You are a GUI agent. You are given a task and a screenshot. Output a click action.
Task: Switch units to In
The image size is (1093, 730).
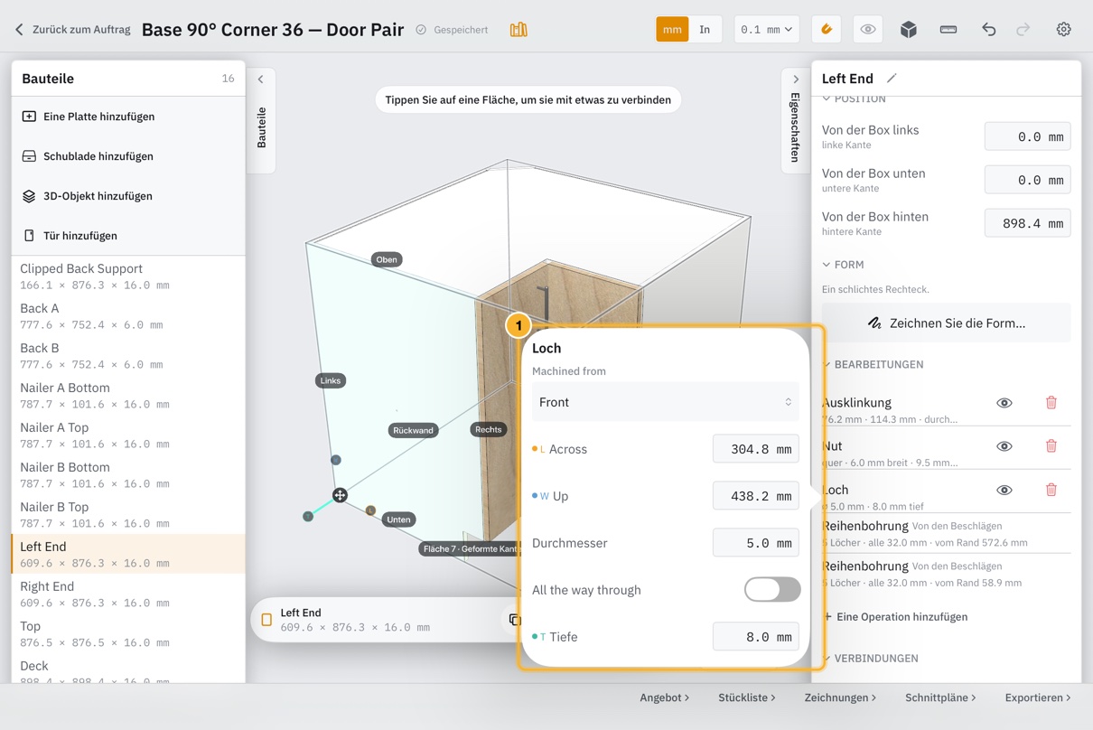click(x=705, y=30)
